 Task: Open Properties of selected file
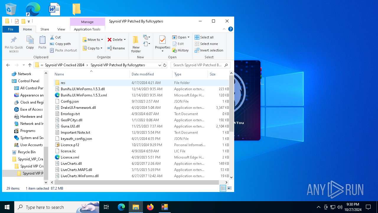pyautogui.click(x=162, y=44)
